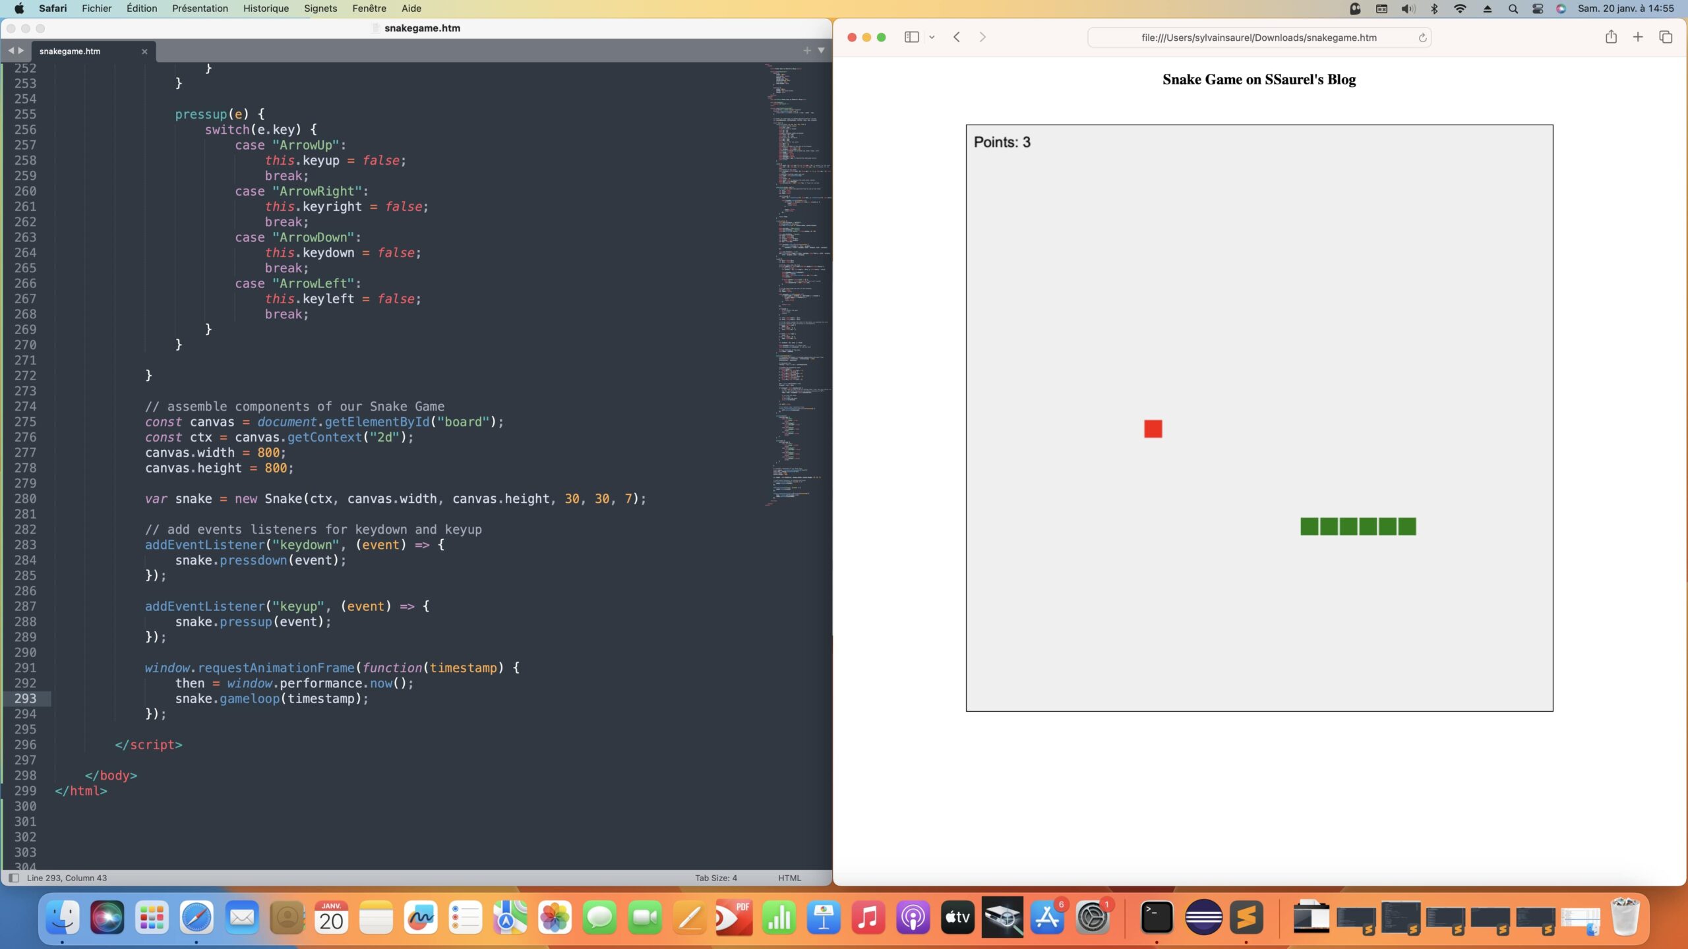Image resolution: width=1688 pixels, height=949 pixels.
Task: Click Safari's sidebar toggle icon
Action: click(911, 38)
